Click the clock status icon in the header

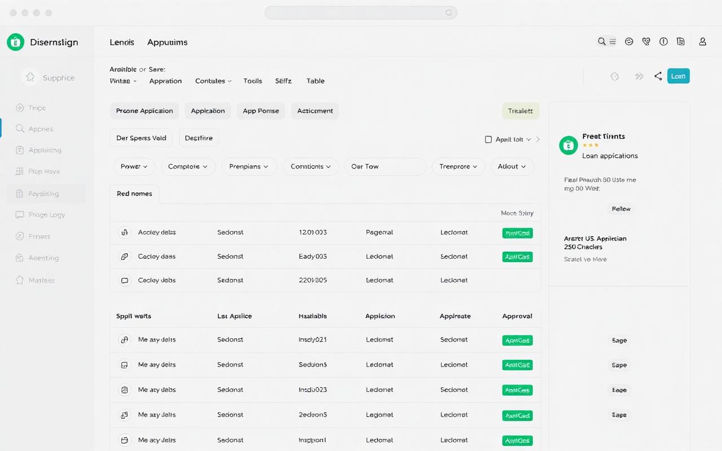click(663, 41)
